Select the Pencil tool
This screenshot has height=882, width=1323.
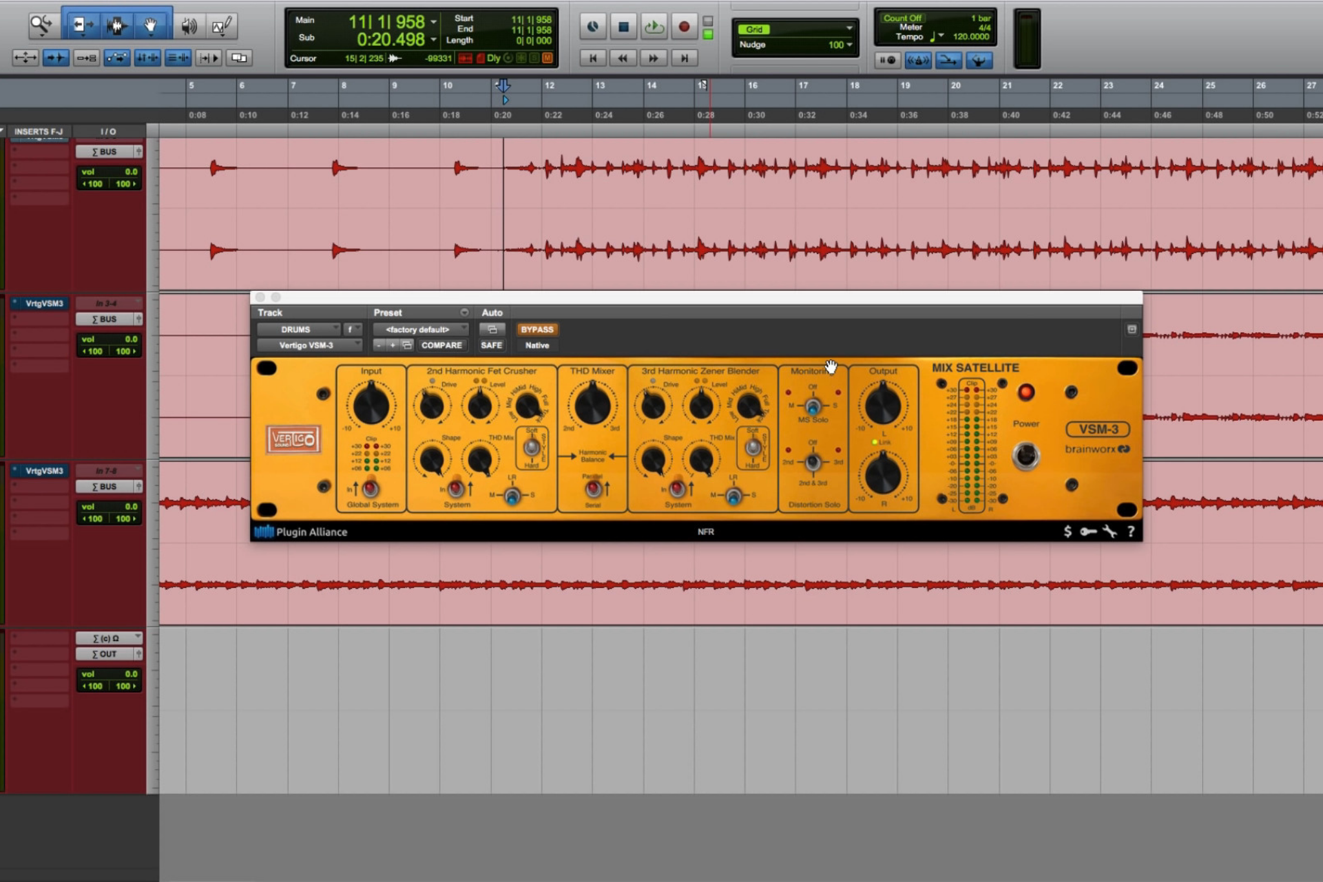click(x=221, y=26)
